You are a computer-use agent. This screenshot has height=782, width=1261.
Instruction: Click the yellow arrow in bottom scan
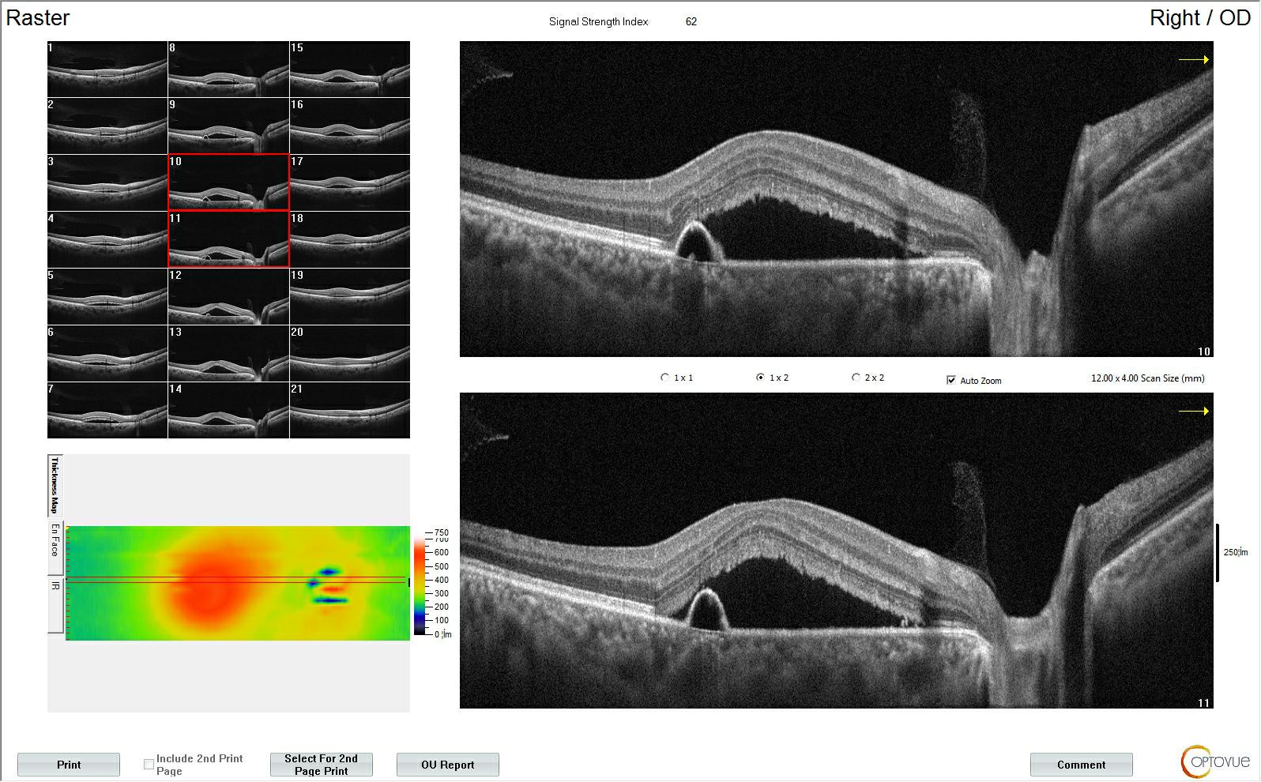click(x=1193, y=412)
